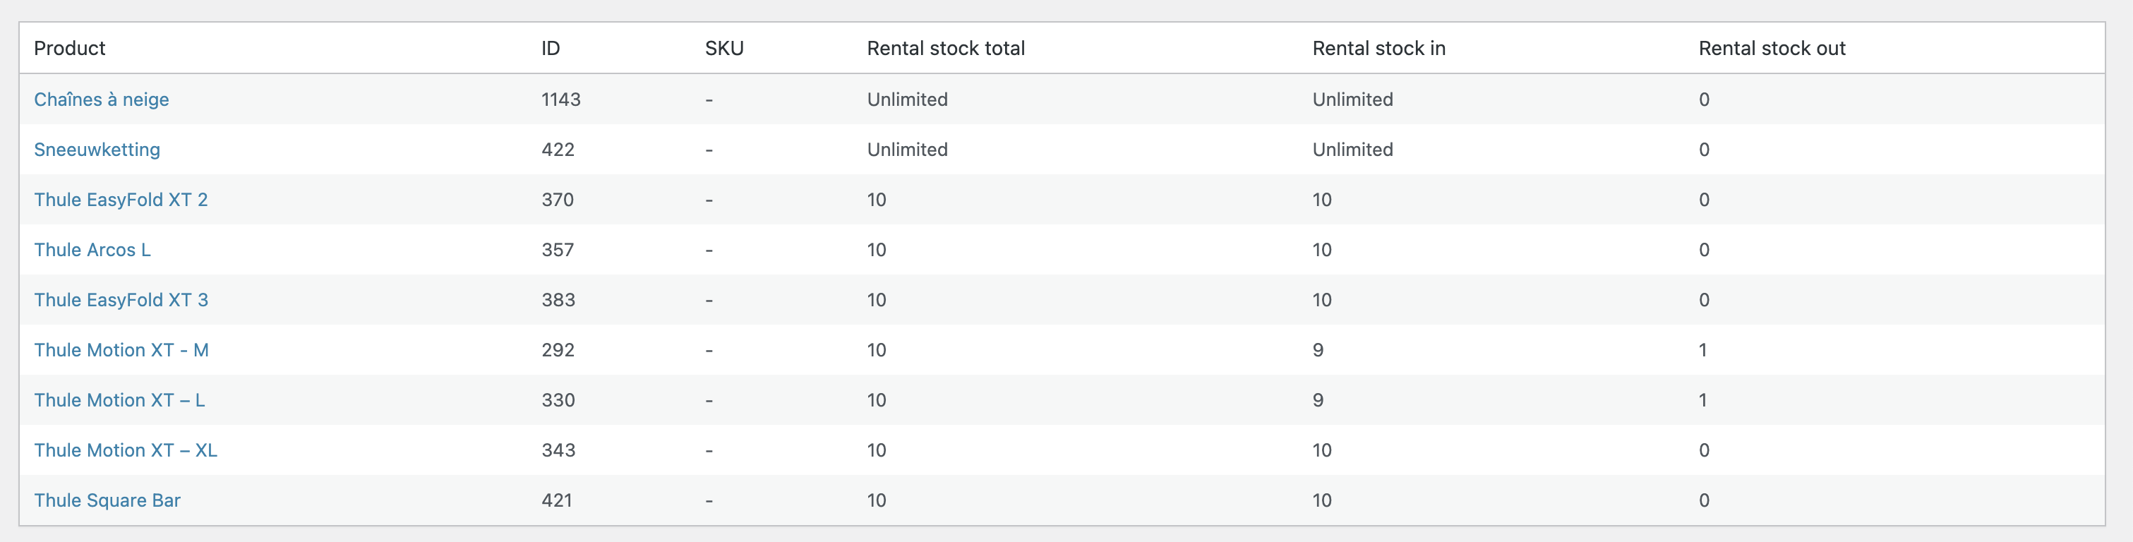Image resolution: width=2133 pixels, height=542 pixels.
Task: Click Unlimited stock in for Sneeuwketting
Action: [1353, 150]
